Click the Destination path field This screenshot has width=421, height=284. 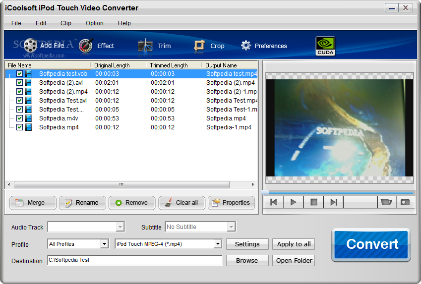click(135, 260)
